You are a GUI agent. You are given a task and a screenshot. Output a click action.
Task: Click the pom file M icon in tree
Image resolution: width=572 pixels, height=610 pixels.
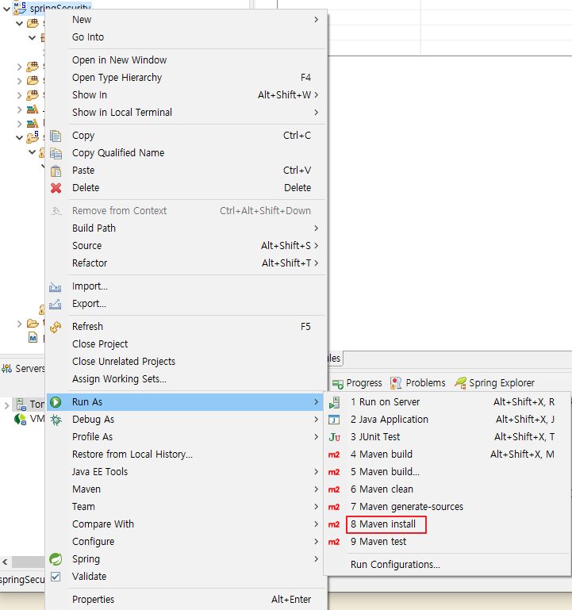click(x=33, y=338)
